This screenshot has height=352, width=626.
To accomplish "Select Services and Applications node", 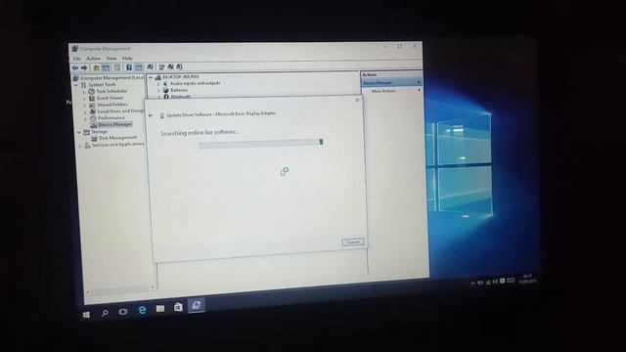I will click(117, 145).
